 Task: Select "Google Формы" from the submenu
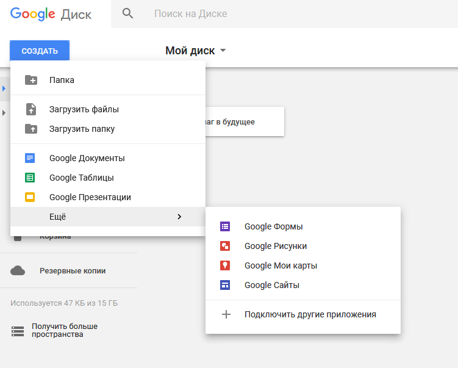point(303,226)
